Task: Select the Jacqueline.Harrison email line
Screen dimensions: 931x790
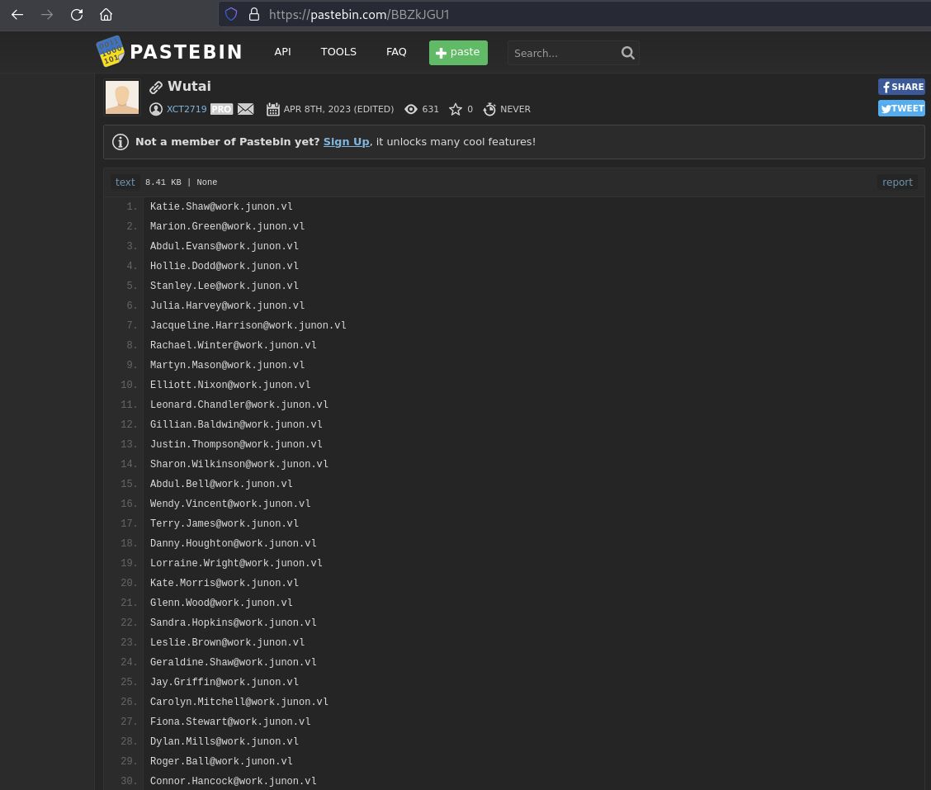Action: [248, 325]
